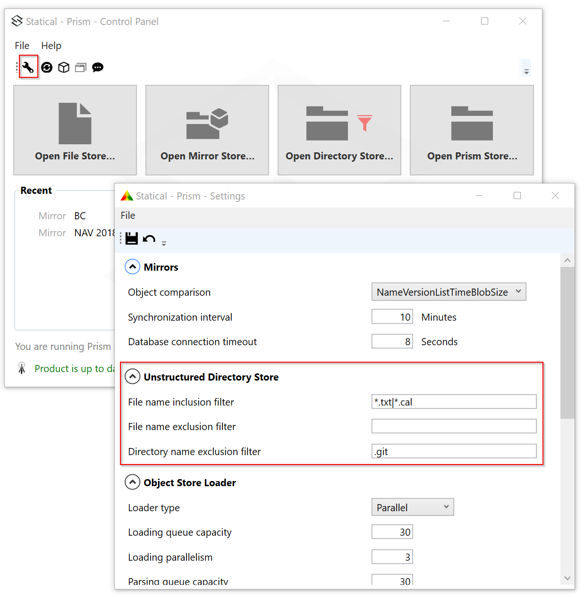Close the Settings window
The width and height of the screenshot is (584, 597).
click(555, 196)
